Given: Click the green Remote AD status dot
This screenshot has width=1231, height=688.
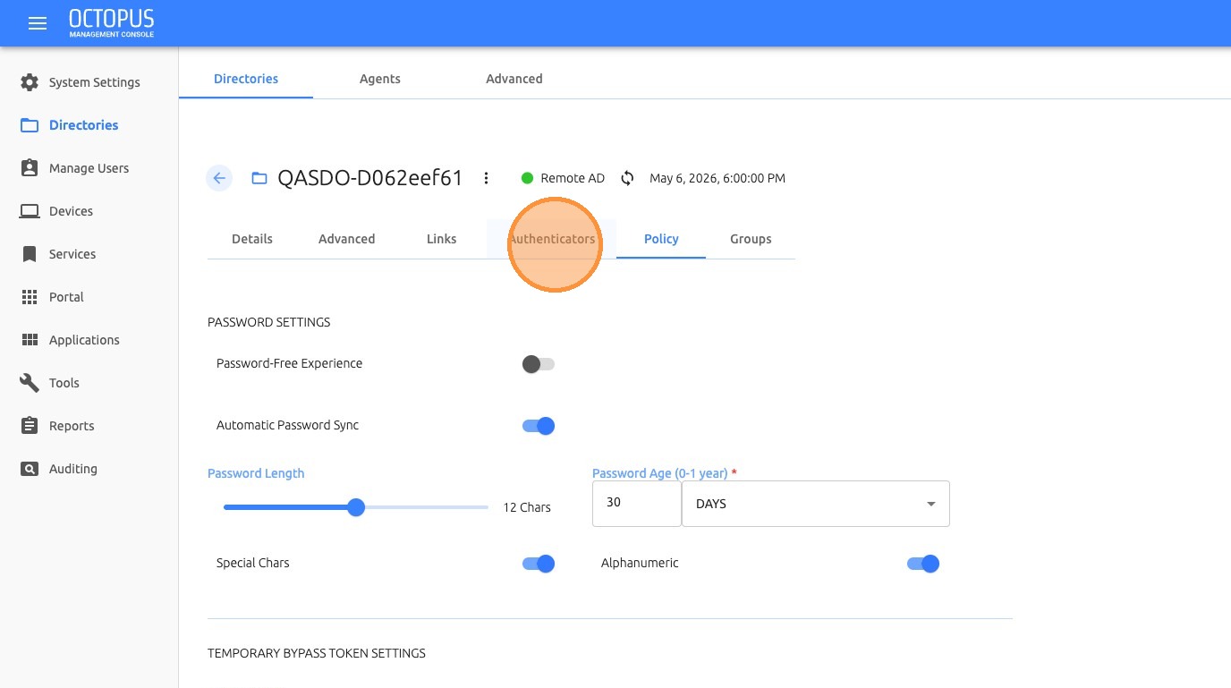Looking at the screenshot, I should [x=527, y=178].
